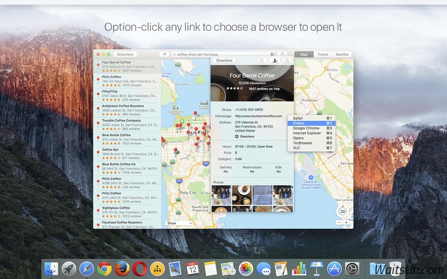The height and width of the screenshot is (279, 447).
Task: Open Calendar from the Dock
Action: (193, 269)
